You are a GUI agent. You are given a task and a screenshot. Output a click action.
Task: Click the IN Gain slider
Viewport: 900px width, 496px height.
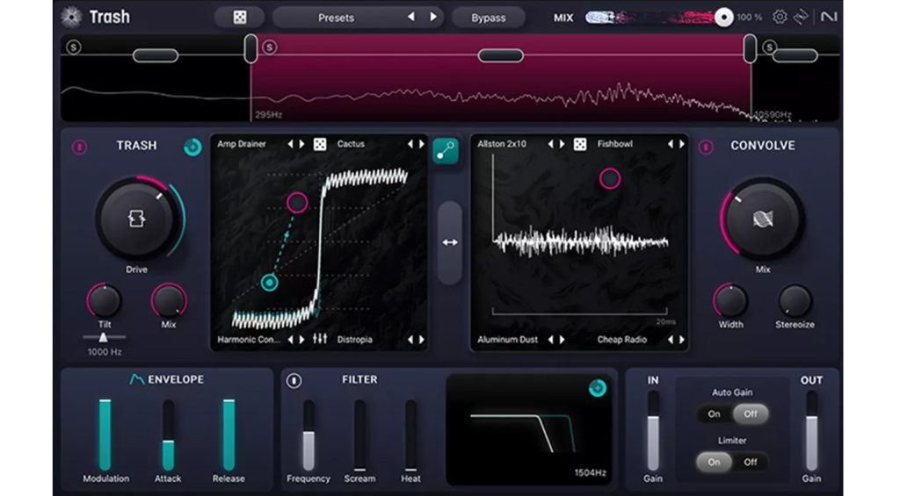point(653,431)
